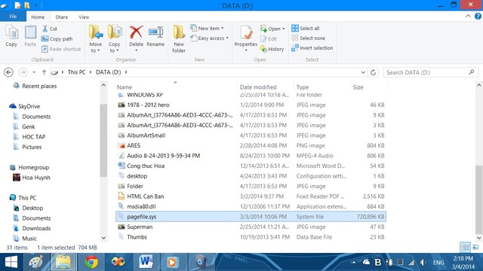Open Microsoft Word from the taskbar
This screenshot has width=483, height=271.
146,262
